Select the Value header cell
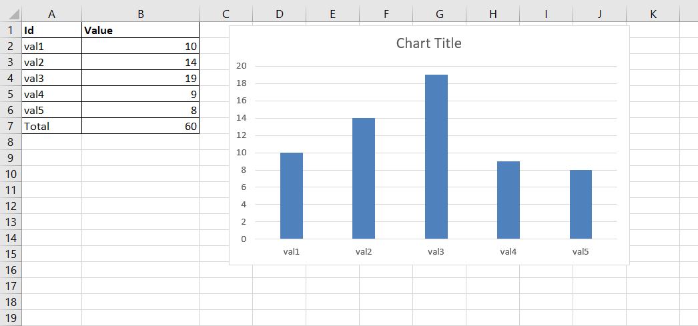 tap(140, 30)
